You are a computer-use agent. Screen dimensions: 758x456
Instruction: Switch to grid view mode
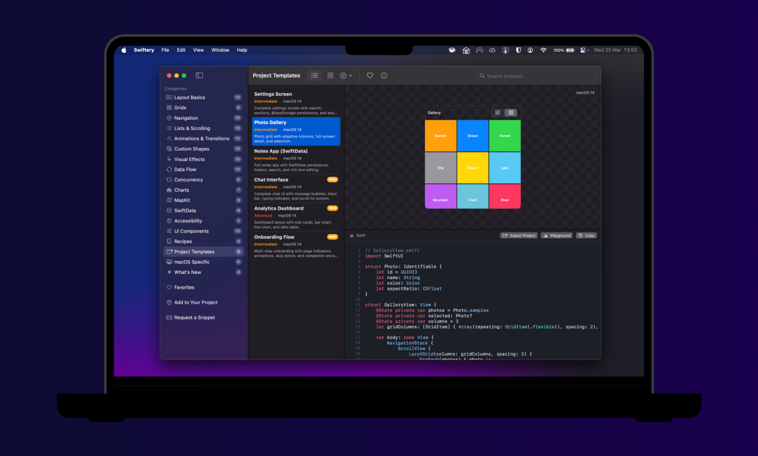pyautogui.click(x=330, y=75)
